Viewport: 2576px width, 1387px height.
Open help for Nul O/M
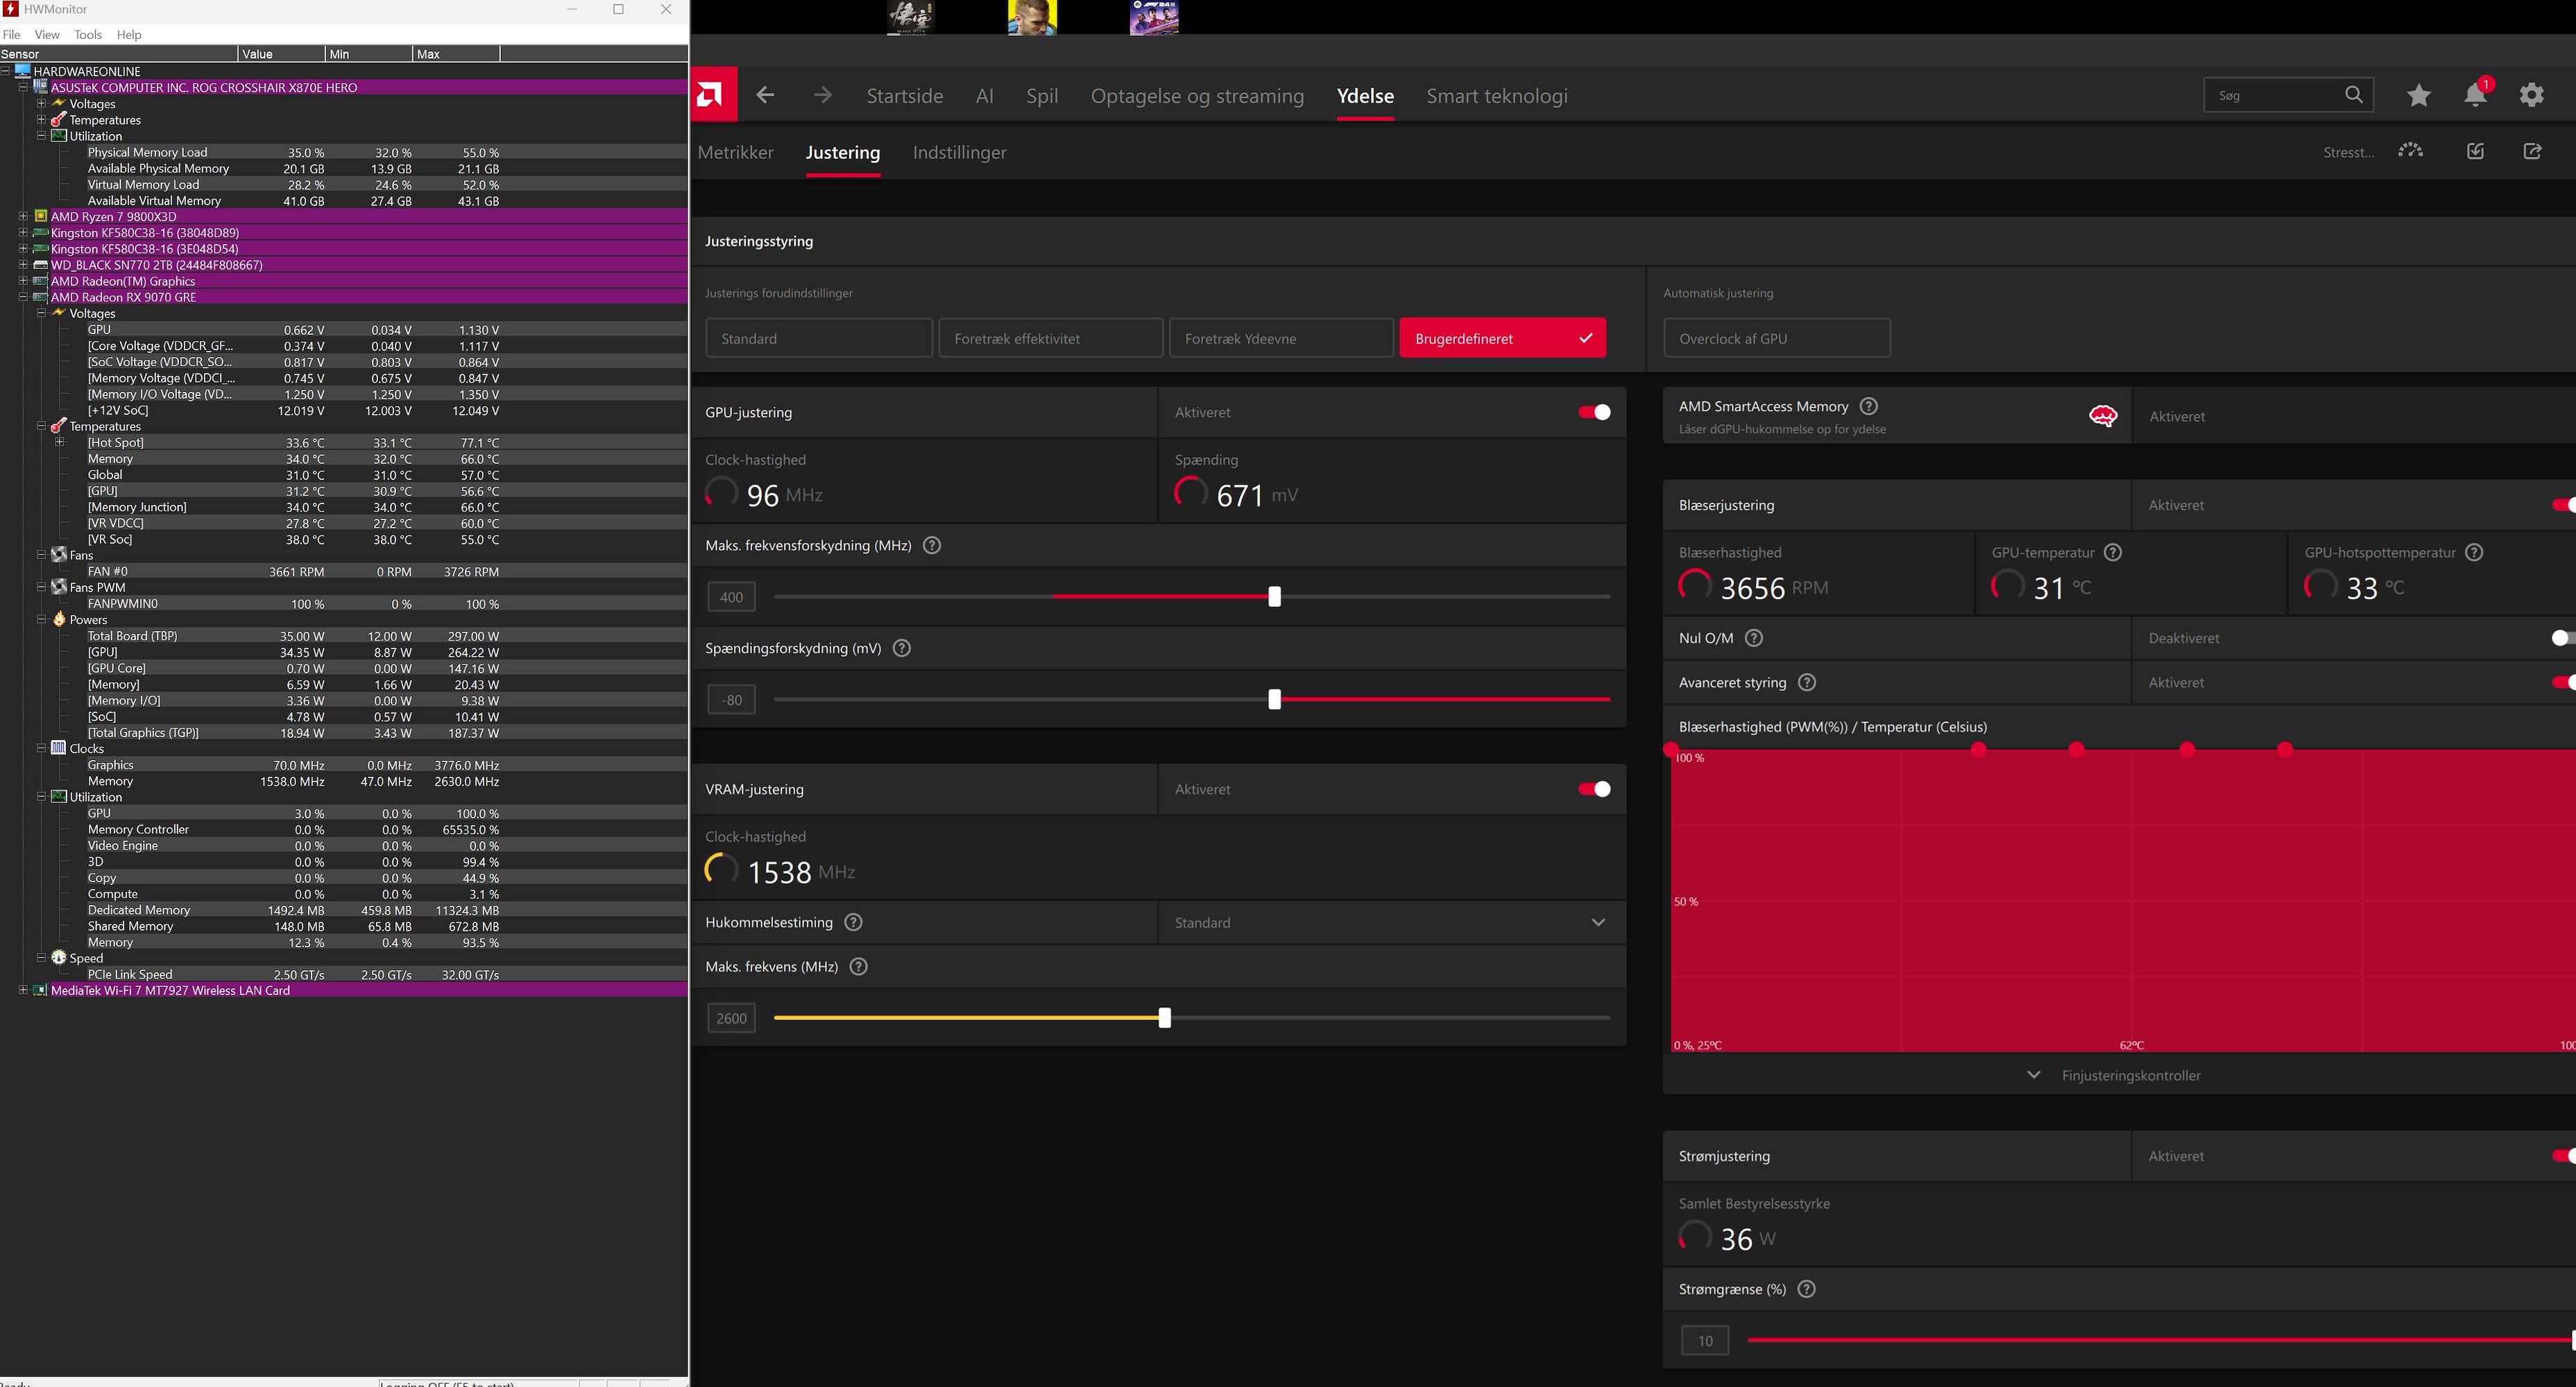tap(1754, 637)
